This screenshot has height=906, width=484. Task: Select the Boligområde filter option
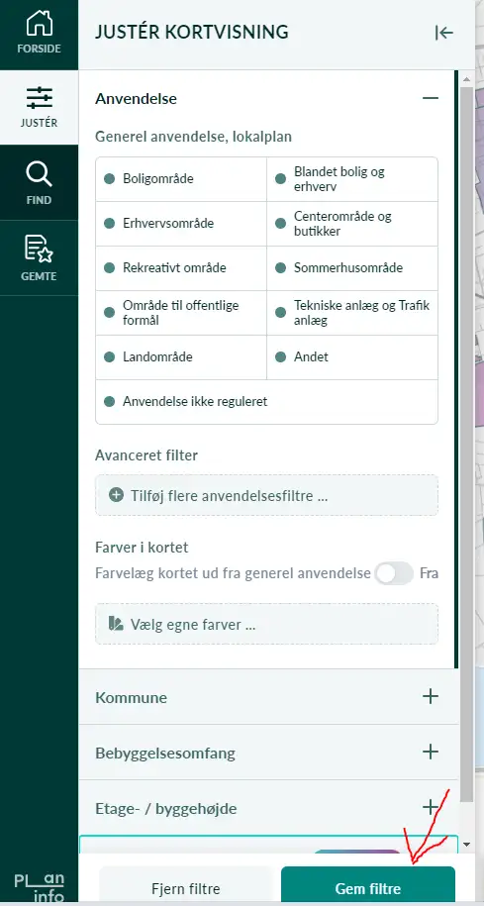[x=181, y=179]
